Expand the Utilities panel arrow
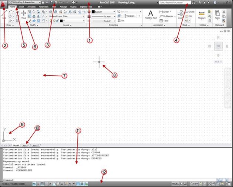This screenshot has height=187, width=233. click(208, 25)
